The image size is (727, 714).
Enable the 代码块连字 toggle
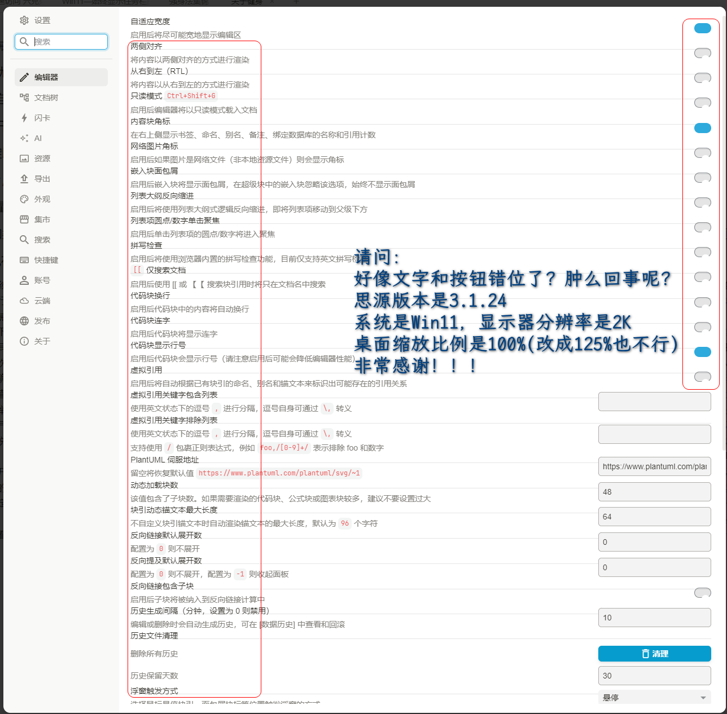(x=703, y=327)
